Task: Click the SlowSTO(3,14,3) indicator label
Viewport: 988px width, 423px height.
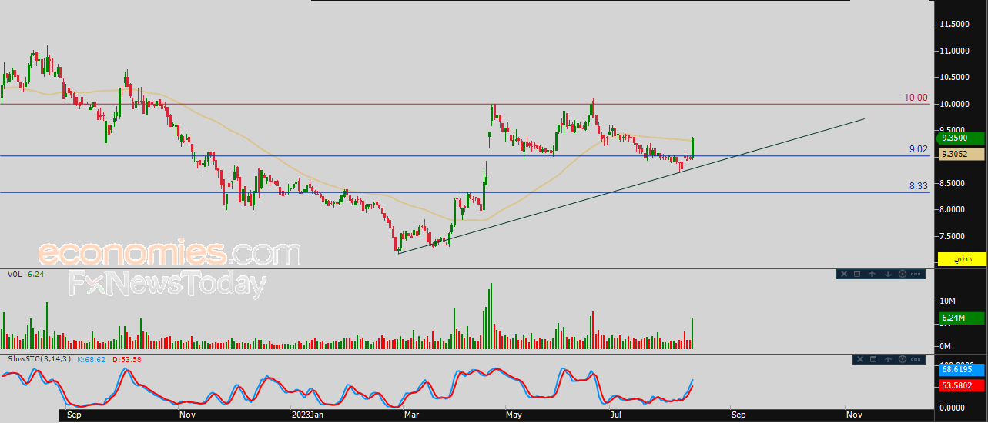Action: coord(39,359)
